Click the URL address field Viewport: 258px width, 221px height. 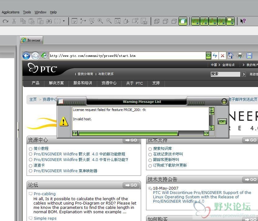[x=128, y=56]
